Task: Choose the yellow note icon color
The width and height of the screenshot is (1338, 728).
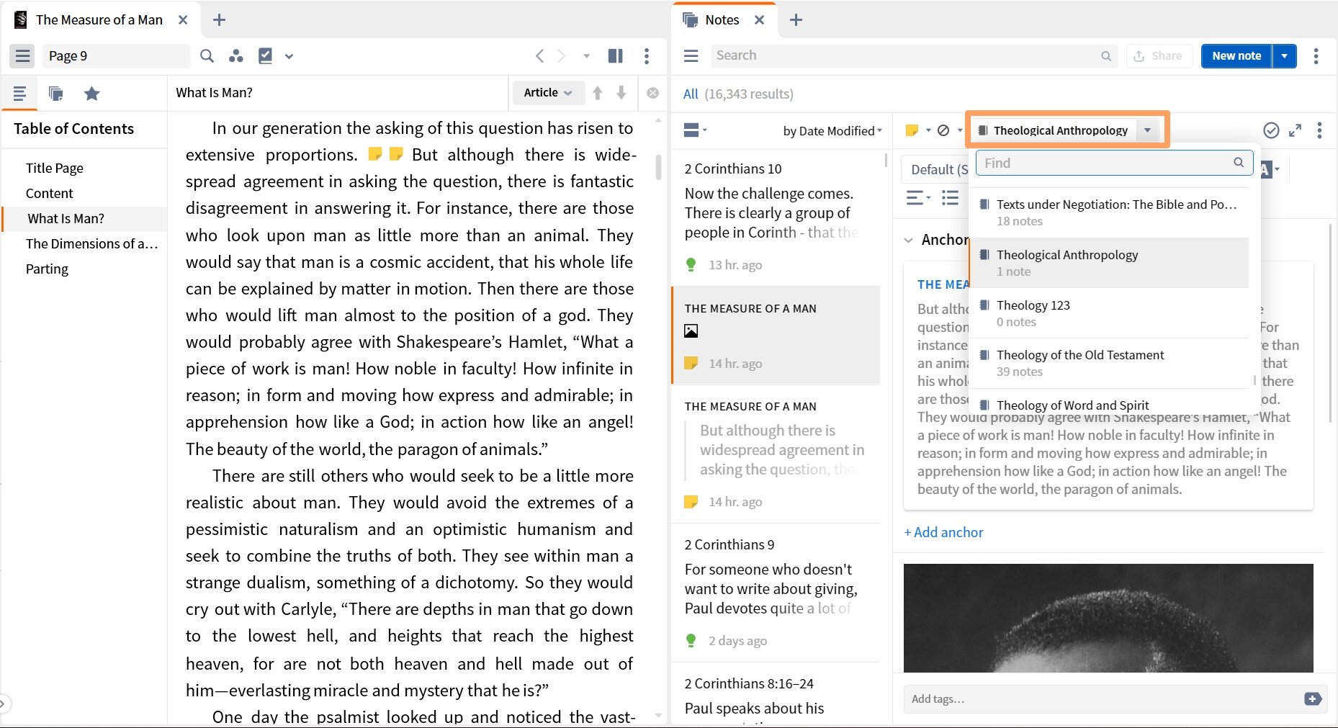Action: (912, 130)
